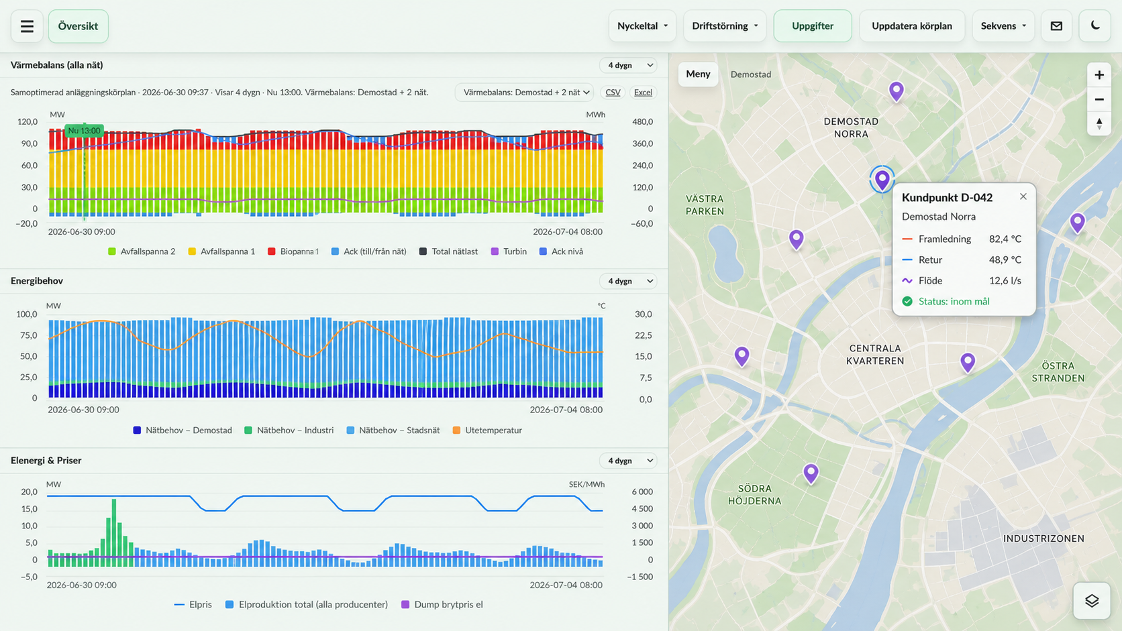Click the highlighted pin for Kundpunkt D-042
The image size is (1122, 631).
[x=882, y=180]
